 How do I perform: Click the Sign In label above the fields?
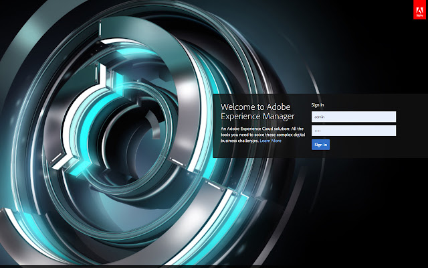point(318,105)
